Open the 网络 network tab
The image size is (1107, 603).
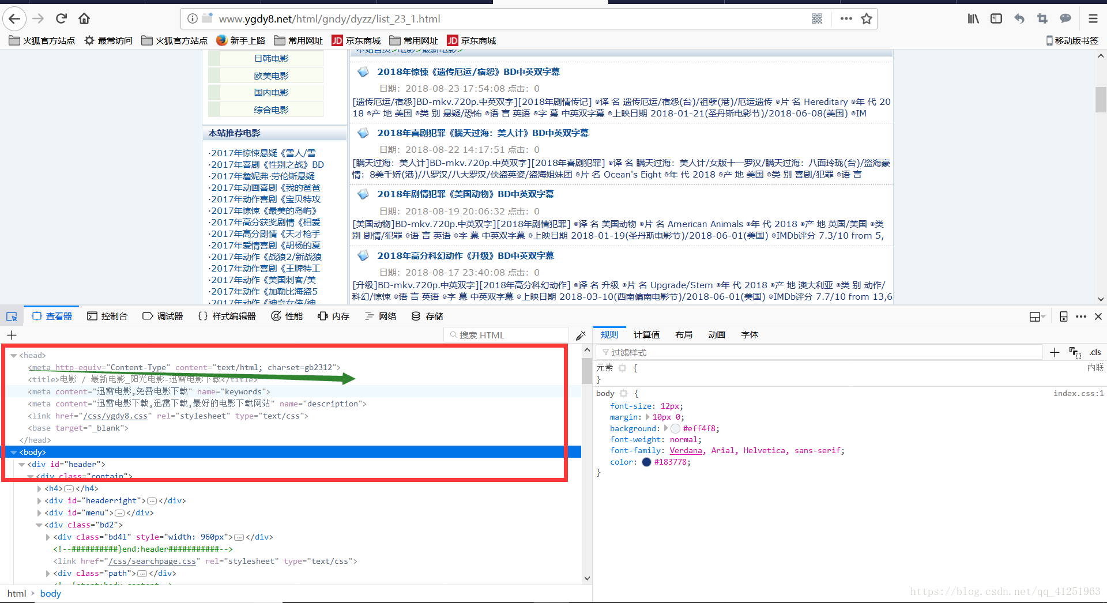click(381, 316)
